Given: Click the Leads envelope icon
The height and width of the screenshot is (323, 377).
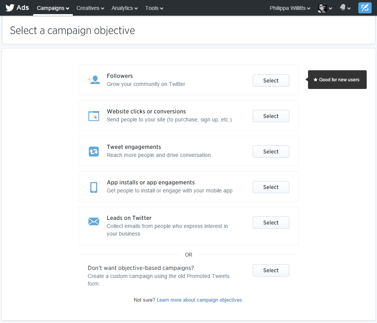Looking at the screenshot, I should click(94, 221).
